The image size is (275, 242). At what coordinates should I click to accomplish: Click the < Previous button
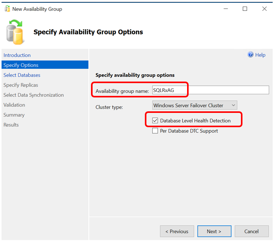(177, 231)
